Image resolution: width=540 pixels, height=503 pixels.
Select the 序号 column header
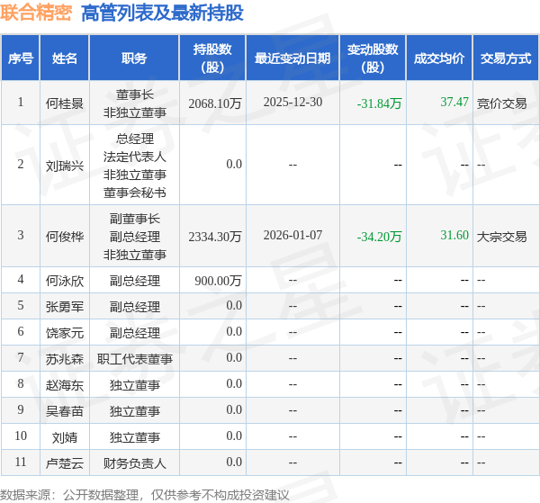21,58
